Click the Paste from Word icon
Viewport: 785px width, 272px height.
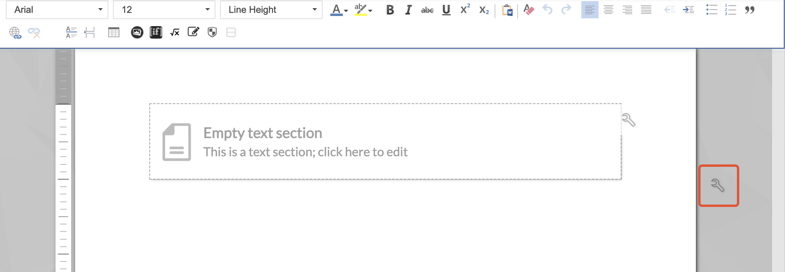pos(507,10)
